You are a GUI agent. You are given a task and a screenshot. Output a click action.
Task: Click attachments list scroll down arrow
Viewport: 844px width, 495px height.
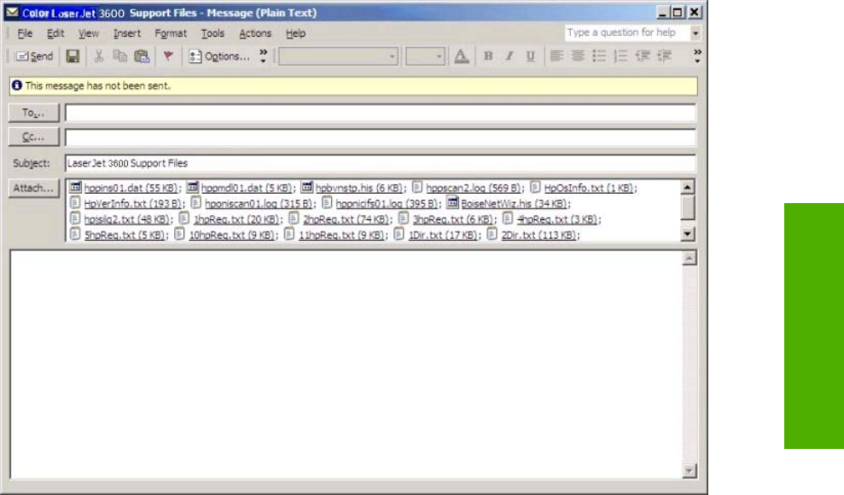687,234
